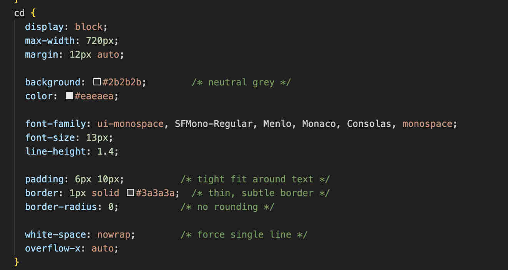Screen dimensions: 508x270
Task: Click the nowrap value
Action: tap(113, 235)
